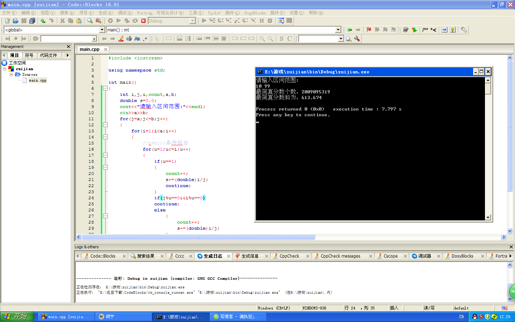Switch to the 符号 symbols tab
The width and height of the screenshot is (515, 322).
tap(29, 55)
